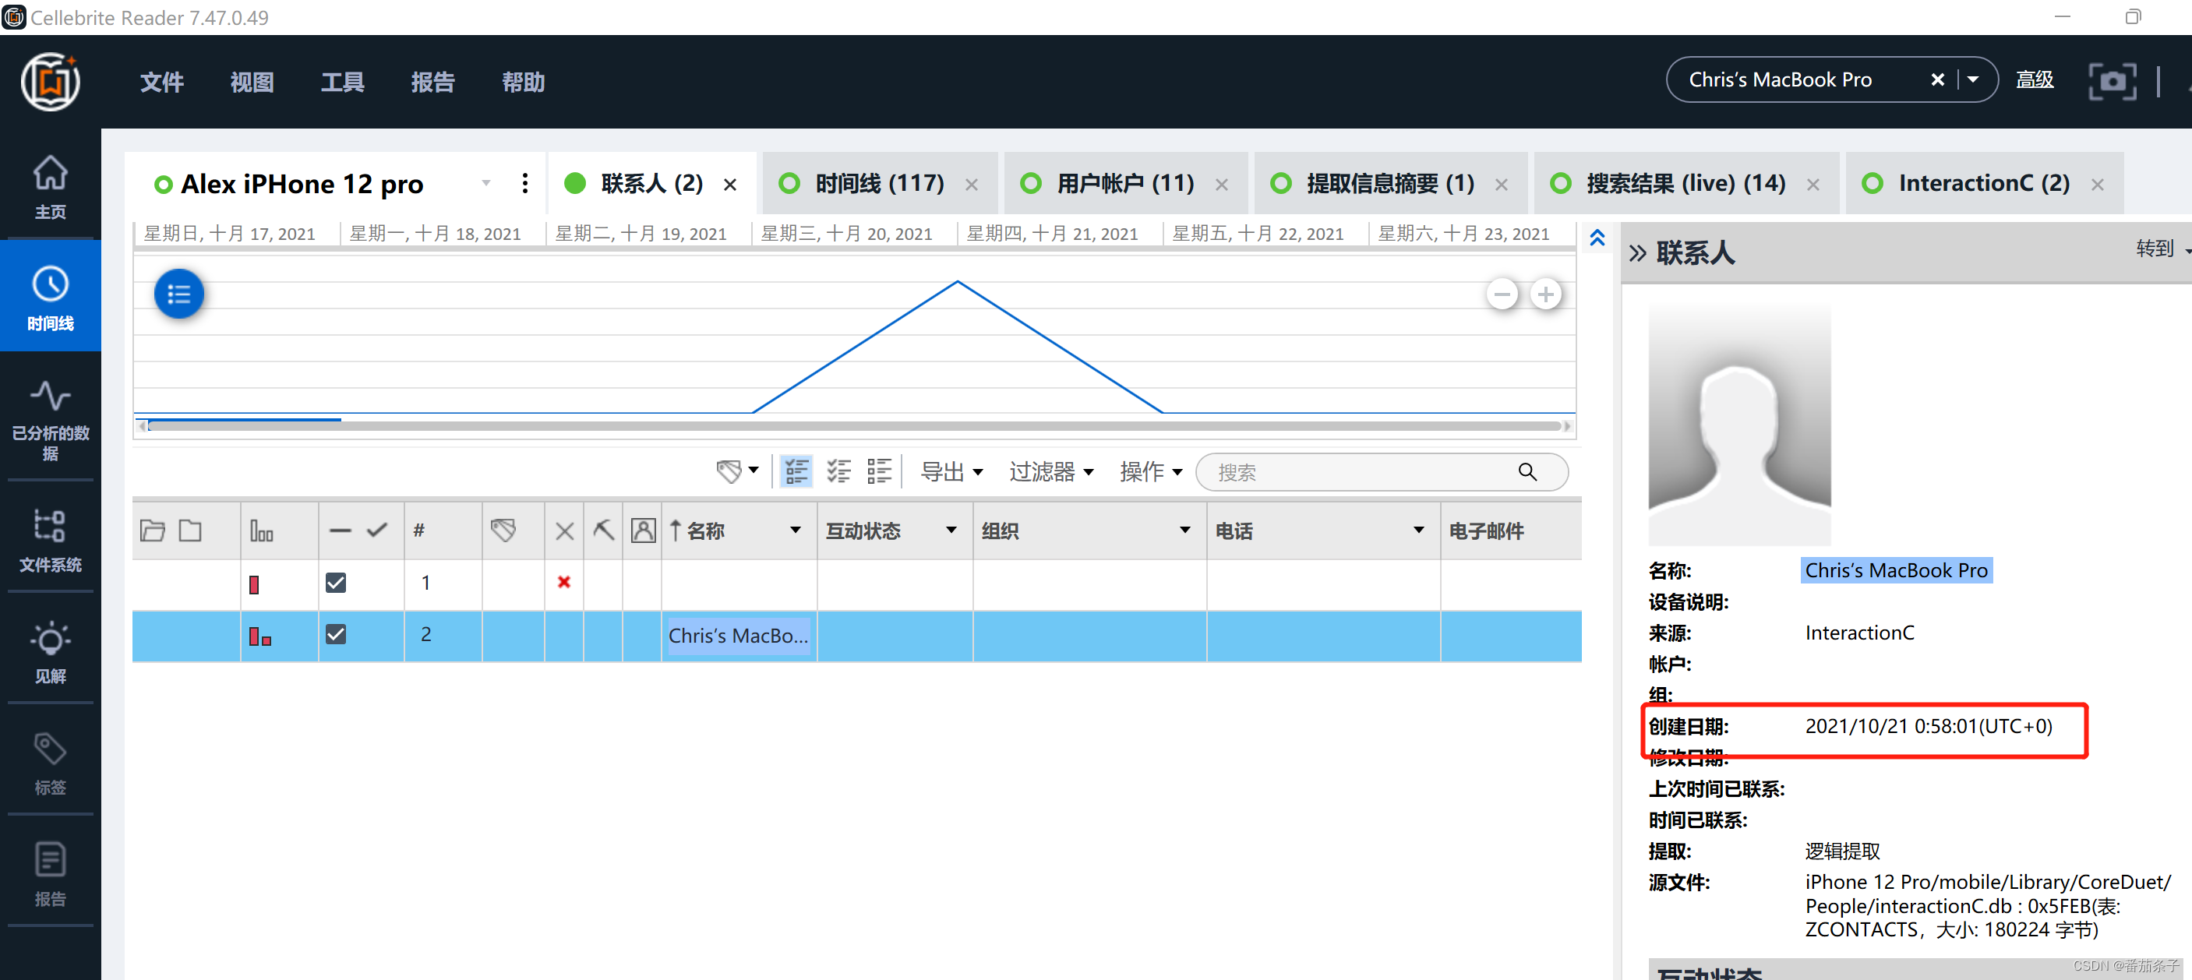Image resolution: width=2192 pixels, height=980 pixels.
Task: Open the top search box dropdown arrow
Action: (1972, 79)
